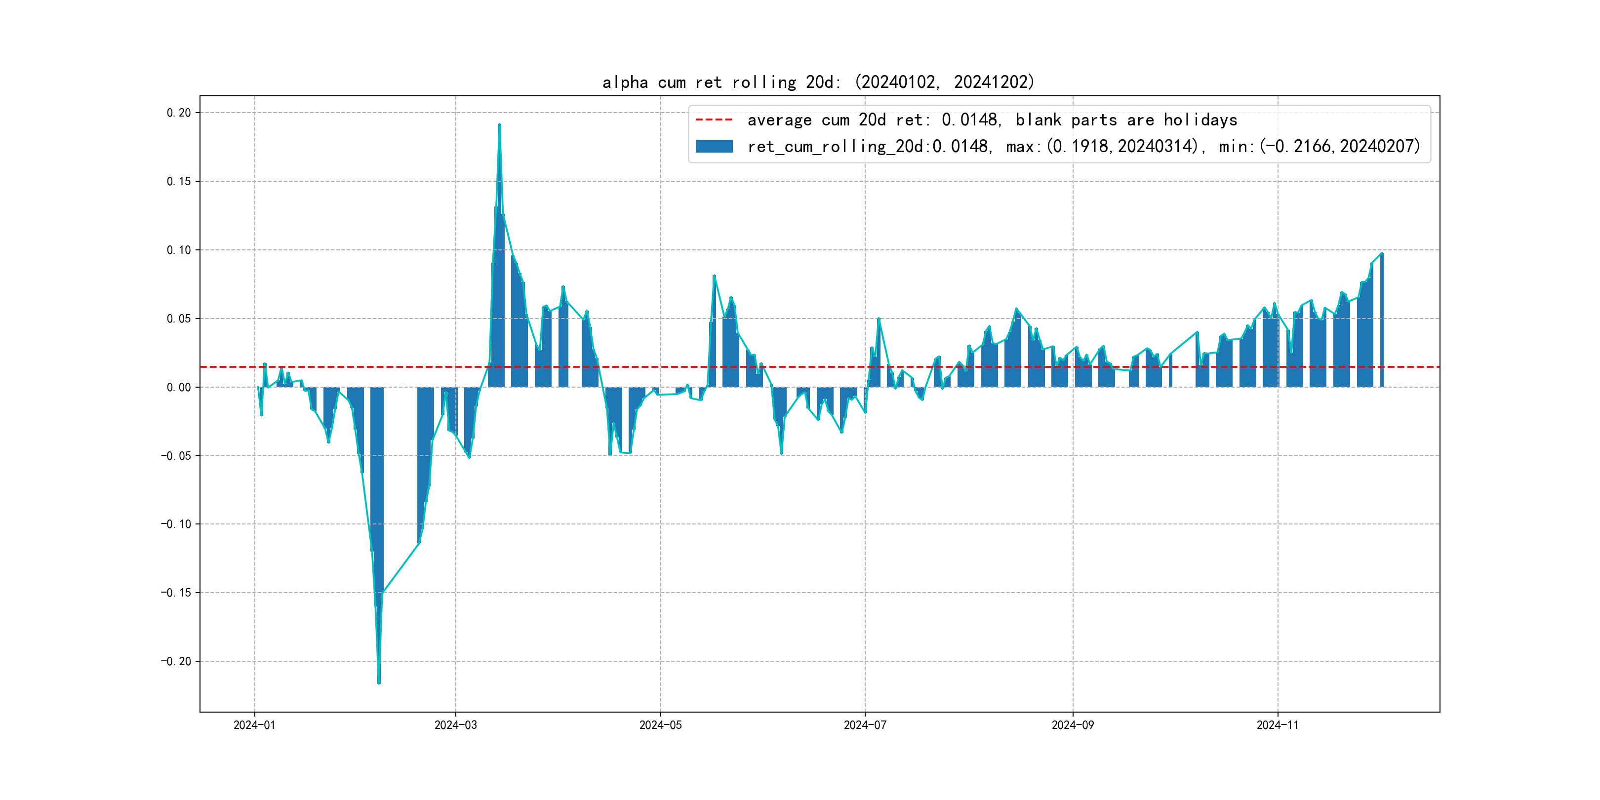Click the blue legend color patch
Screen dimensions: 1600x800
(714, 147)
